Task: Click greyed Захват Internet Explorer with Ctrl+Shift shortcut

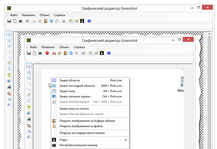Action: 90,102
